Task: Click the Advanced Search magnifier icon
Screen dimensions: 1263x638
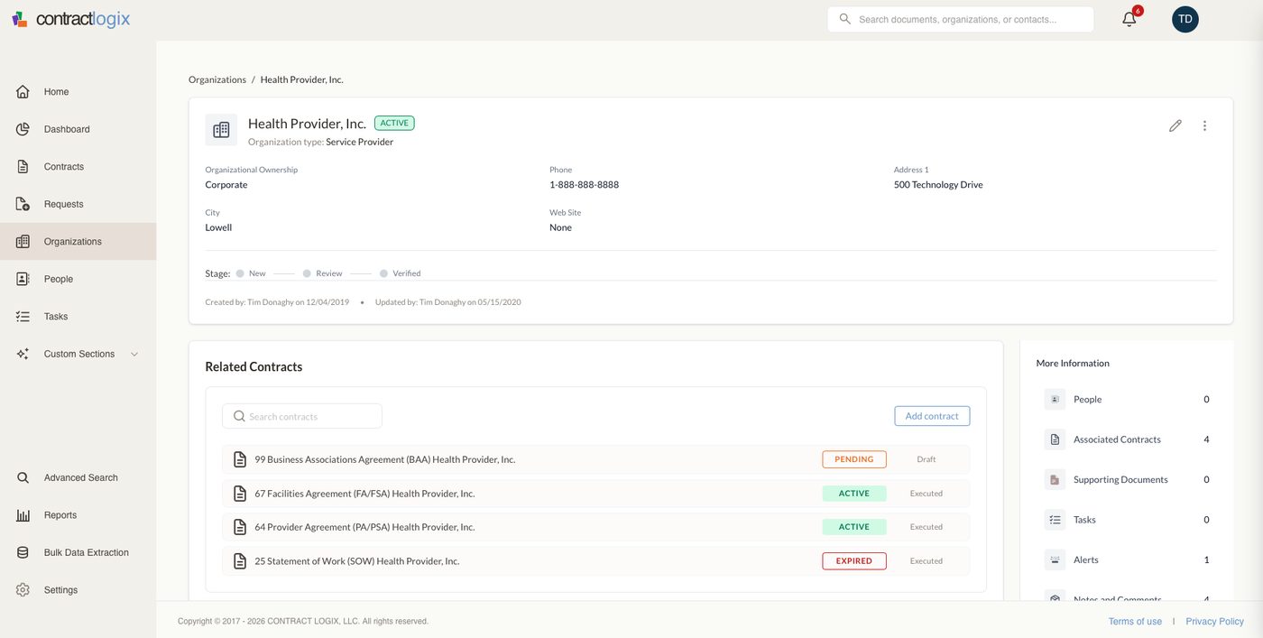Action: pos(23,477)
